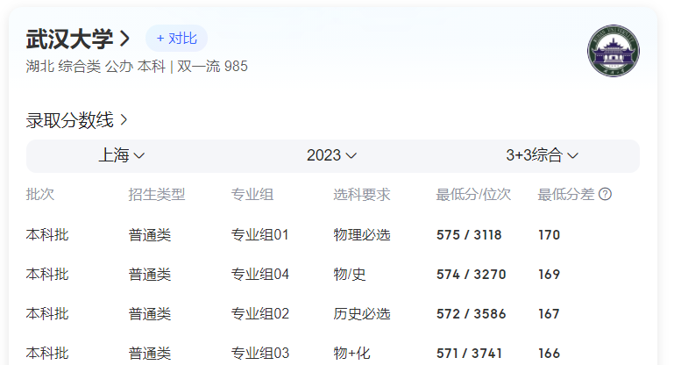Click the 选科要求 column header
This screenshot has height=365, width=674.
[x=361, y=194]
